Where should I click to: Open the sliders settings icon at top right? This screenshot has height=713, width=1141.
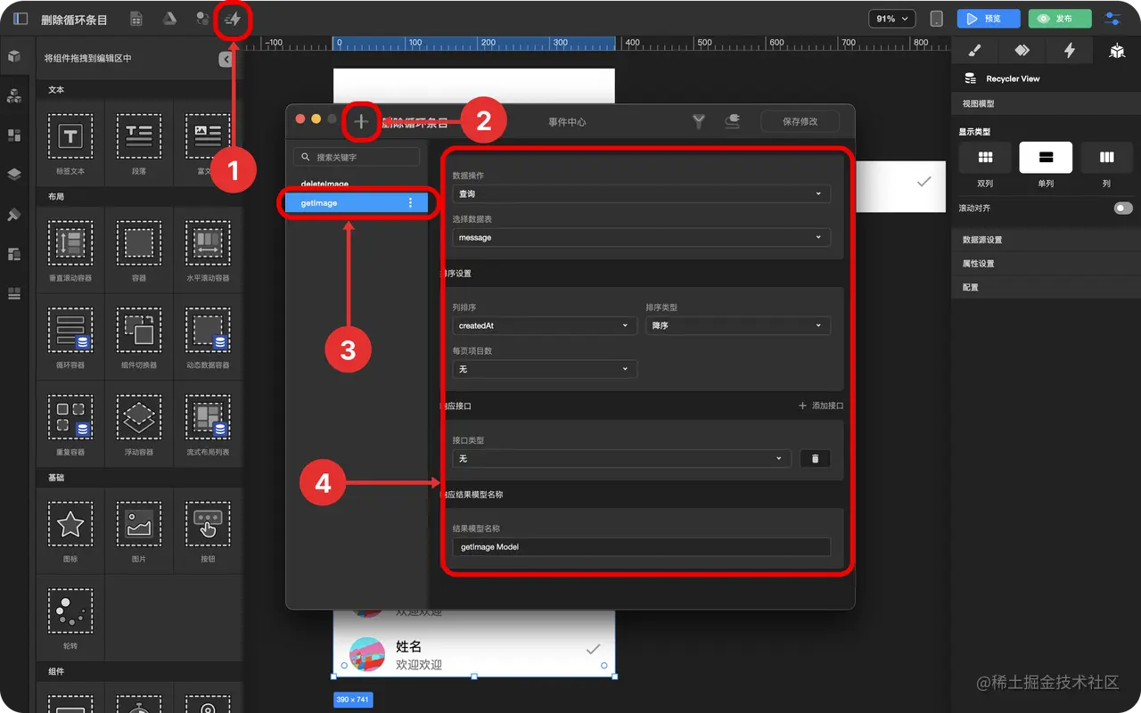click(1112, 19)
